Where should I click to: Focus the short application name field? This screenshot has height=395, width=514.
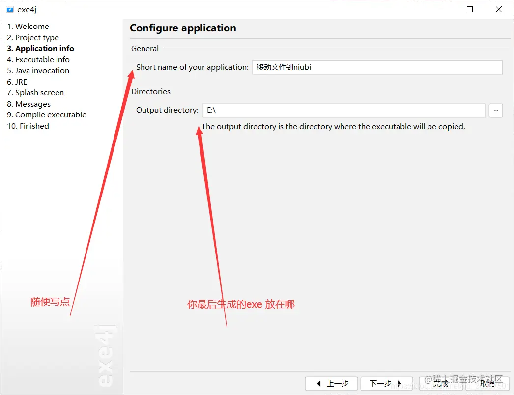point(377,67)
